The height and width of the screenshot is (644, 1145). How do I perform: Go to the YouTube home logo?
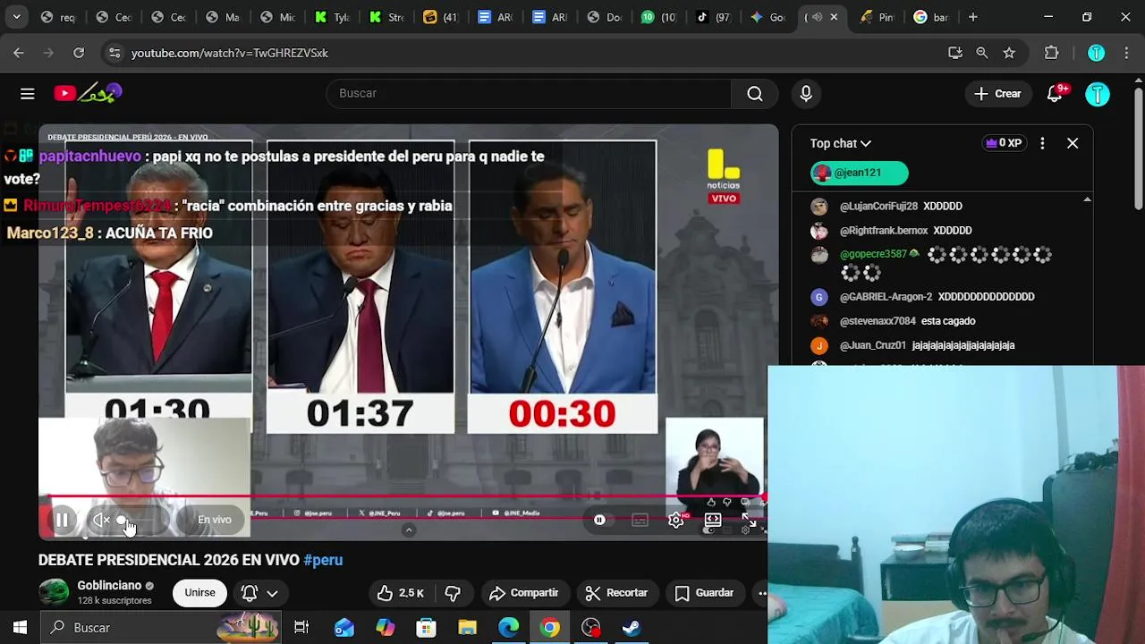(x=88, y=93)
